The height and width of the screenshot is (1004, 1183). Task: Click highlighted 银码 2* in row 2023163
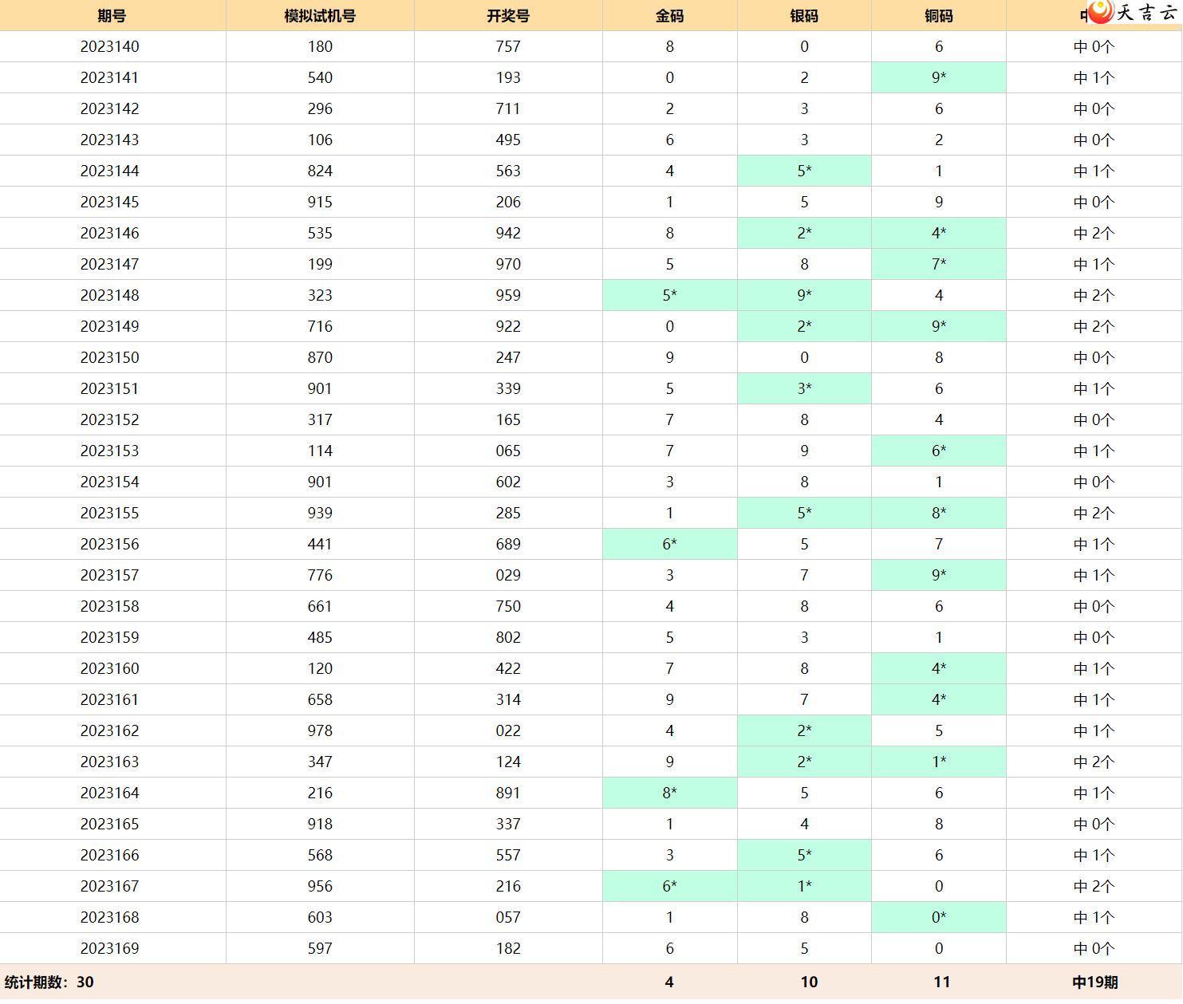coord(804,762)
